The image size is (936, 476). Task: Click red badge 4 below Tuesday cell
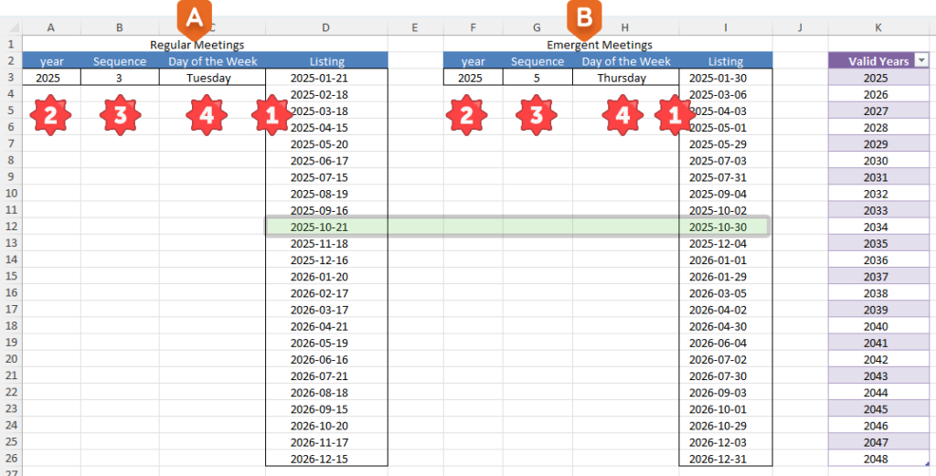[x=206, y=115]
